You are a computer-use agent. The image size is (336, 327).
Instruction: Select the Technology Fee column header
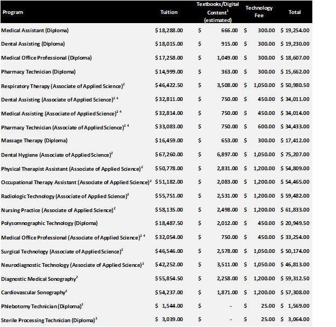258,11
